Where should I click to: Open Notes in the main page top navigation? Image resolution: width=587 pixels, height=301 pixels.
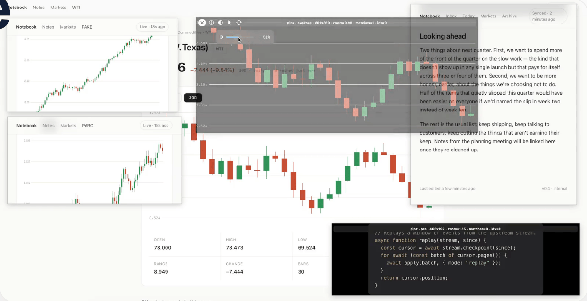pos(39,8)
